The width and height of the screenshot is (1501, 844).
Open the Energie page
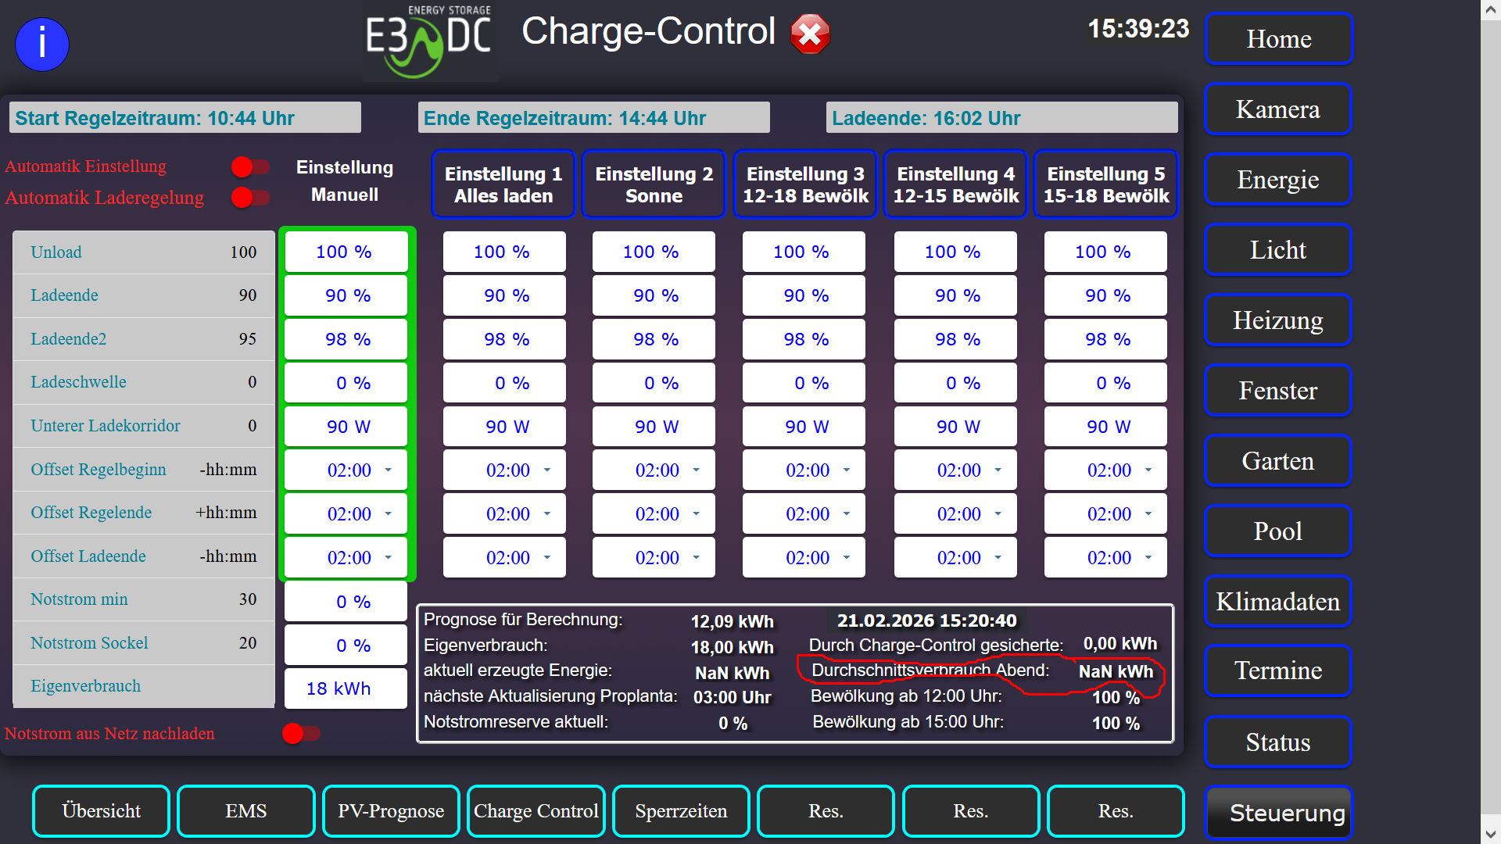[x=1277, y=180]
